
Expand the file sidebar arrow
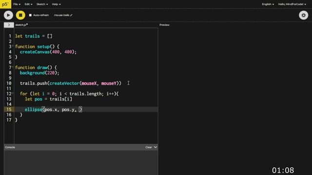pyautogui.click(x=9, y=25)
